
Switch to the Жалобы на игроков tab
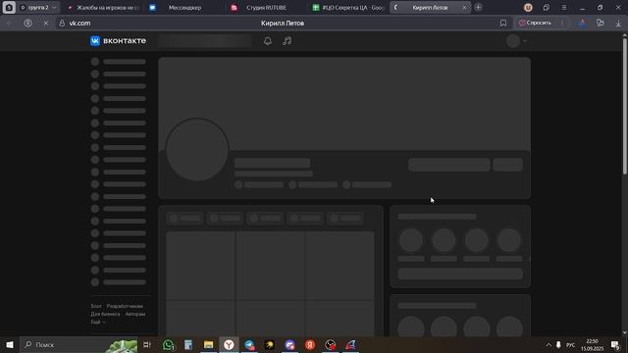coord(104,7)
